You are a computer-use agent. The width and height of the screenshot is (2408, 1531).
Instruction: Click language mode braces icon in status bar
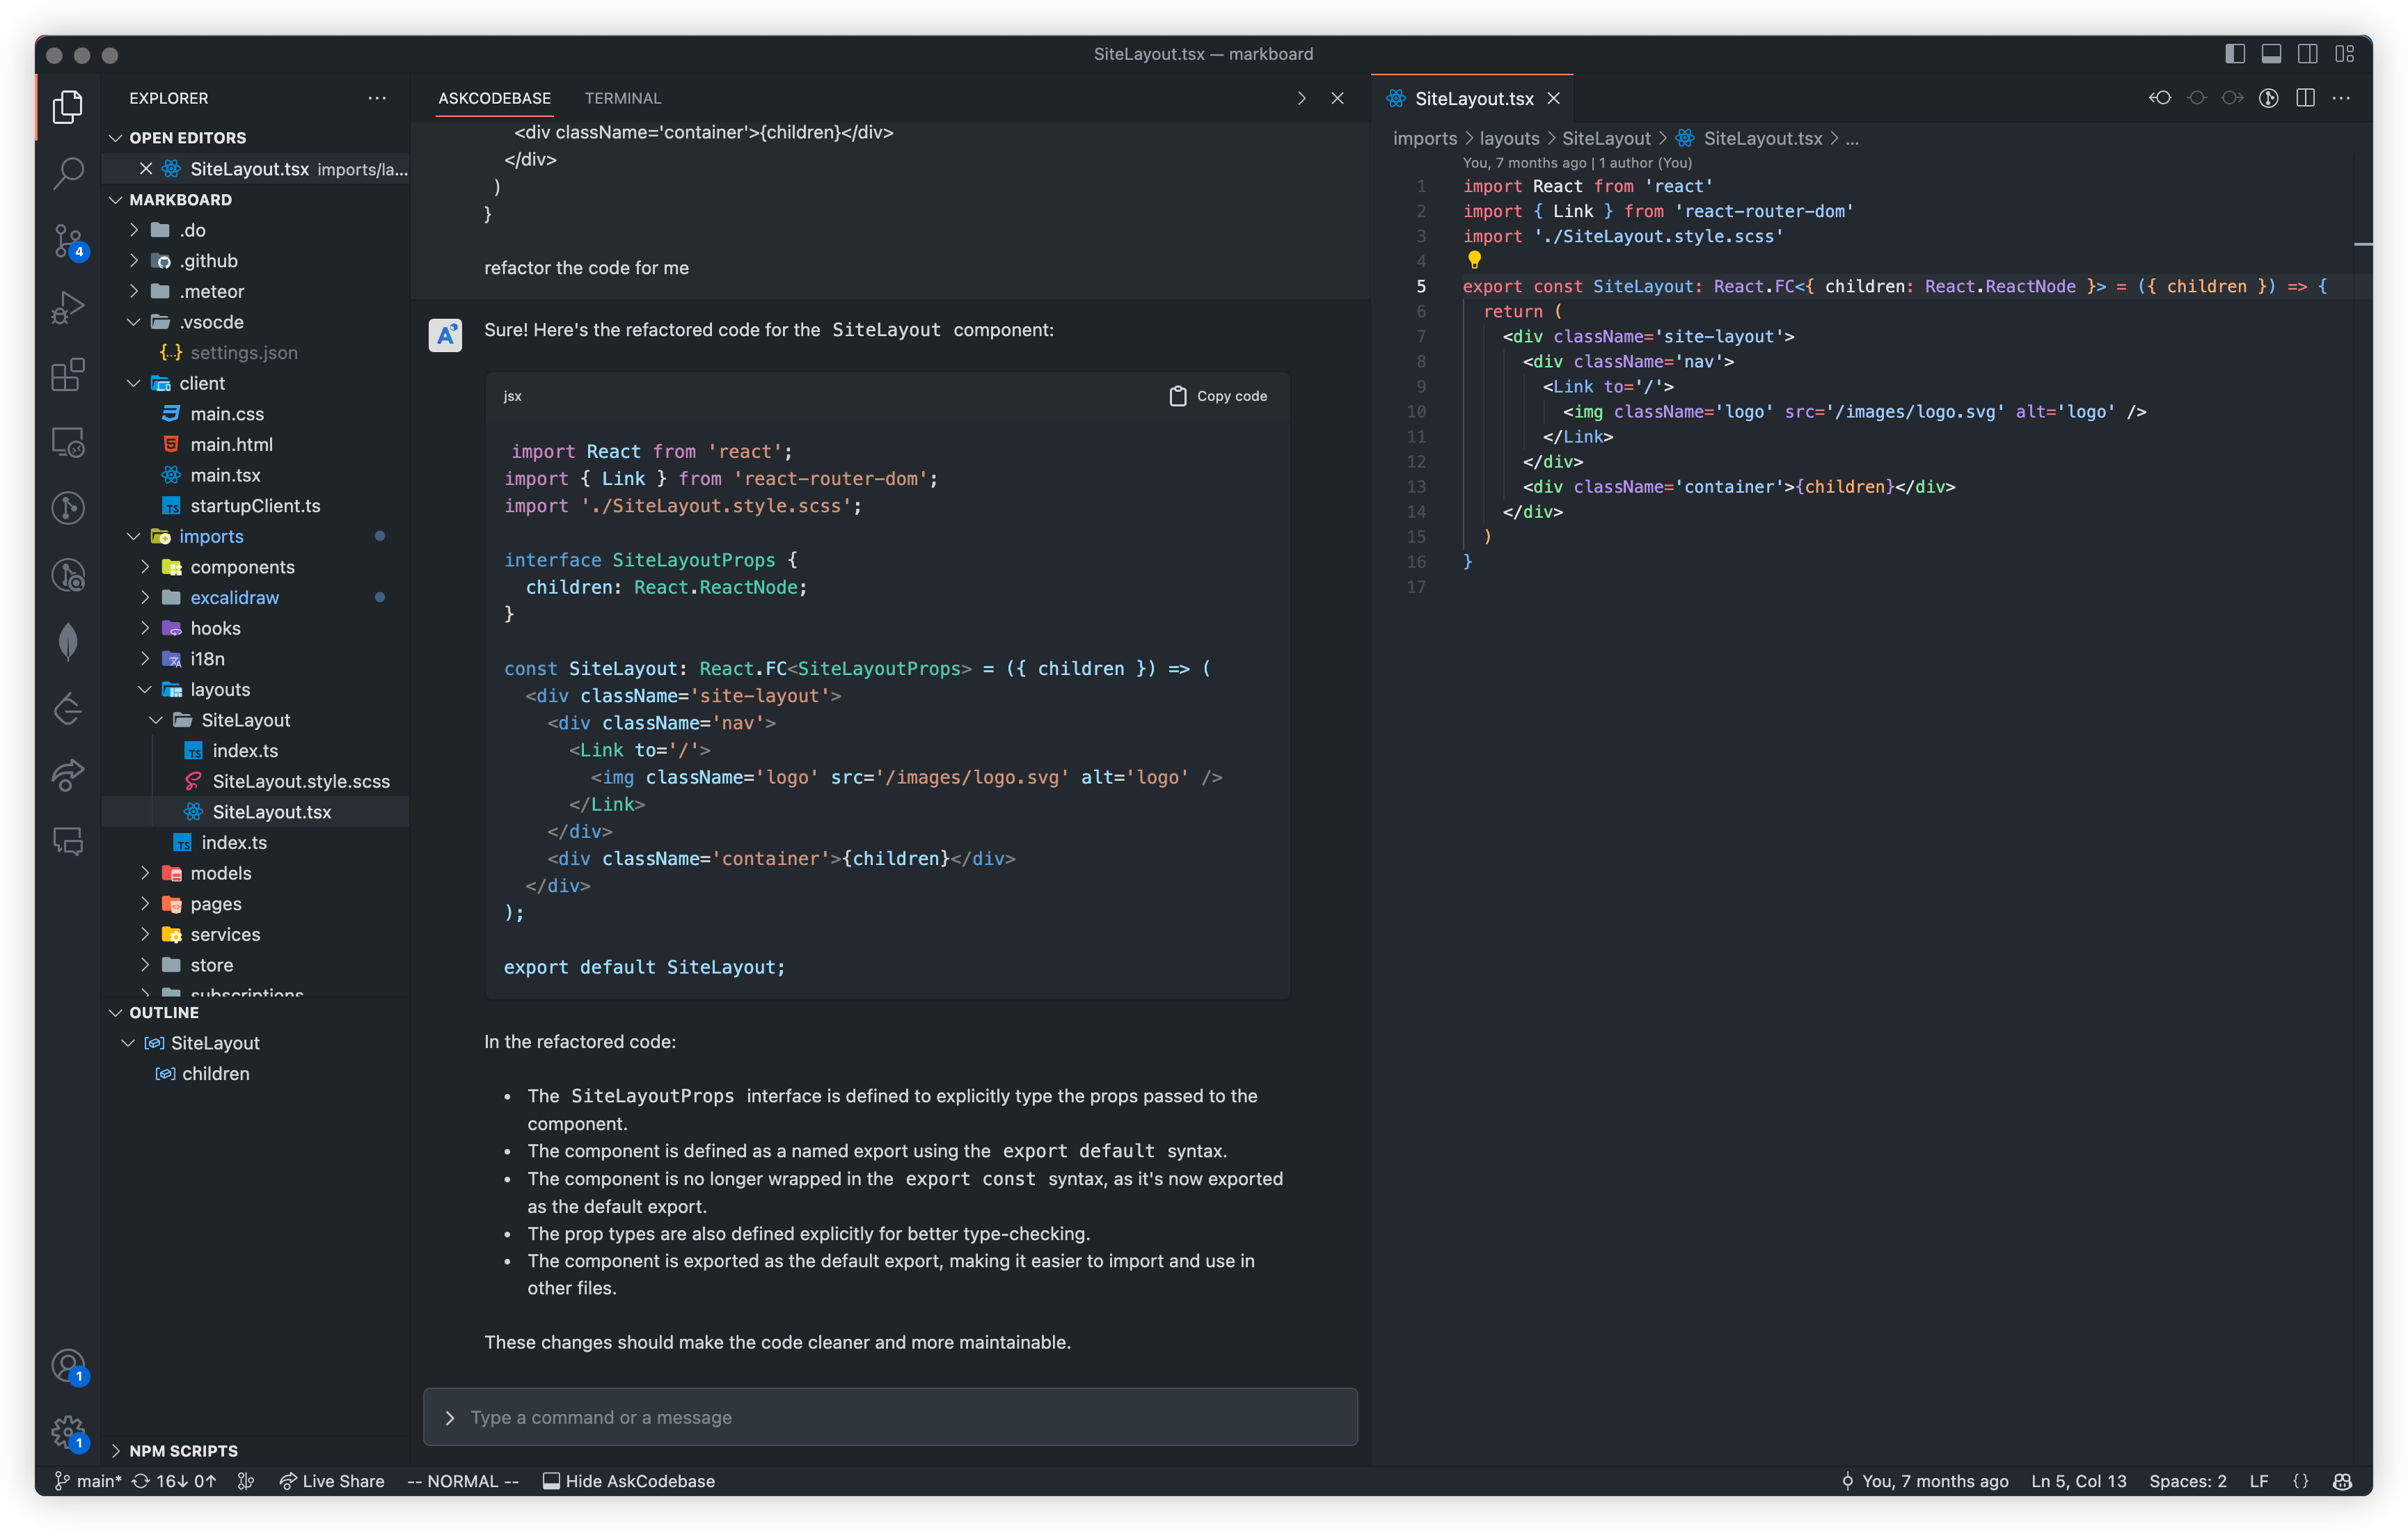pos(2300,1481)
